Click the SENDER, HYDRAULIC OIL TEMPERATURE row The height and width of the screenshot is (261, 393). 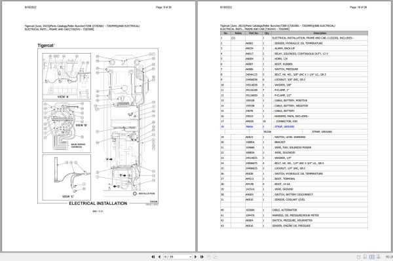(294, 43)
